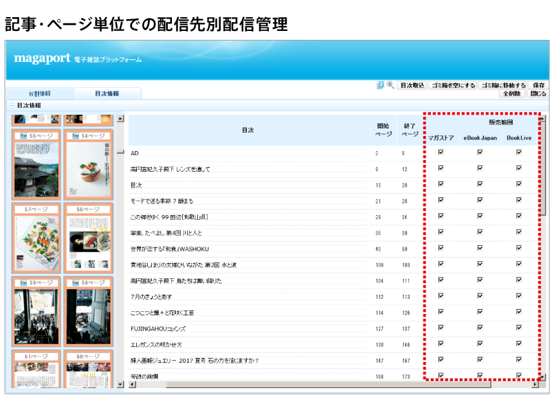Viewport: 550px width, 395px height.
Task: Click the 全削除 button
Action: (511, 94)
